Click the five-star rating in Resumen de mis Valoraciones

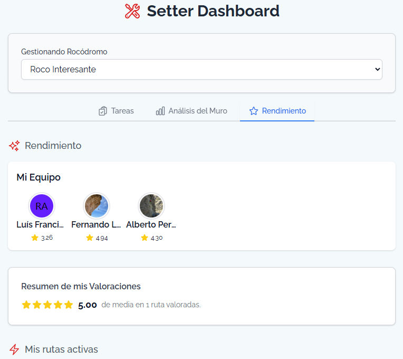coord(47,305)
